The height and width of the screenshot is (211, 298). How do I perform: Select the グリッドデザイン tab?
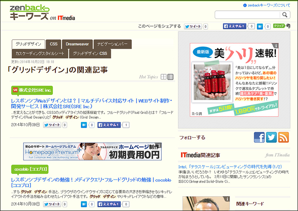point(28,44)
